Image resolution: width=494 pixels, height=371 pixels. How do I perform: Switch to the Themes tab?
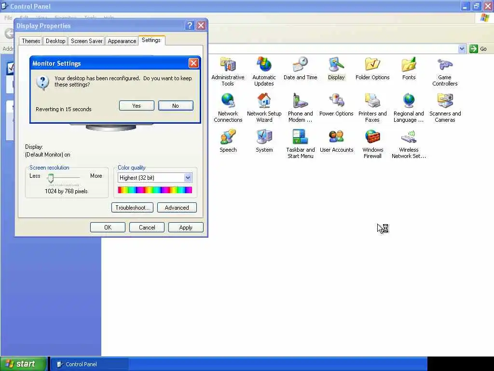31,41
